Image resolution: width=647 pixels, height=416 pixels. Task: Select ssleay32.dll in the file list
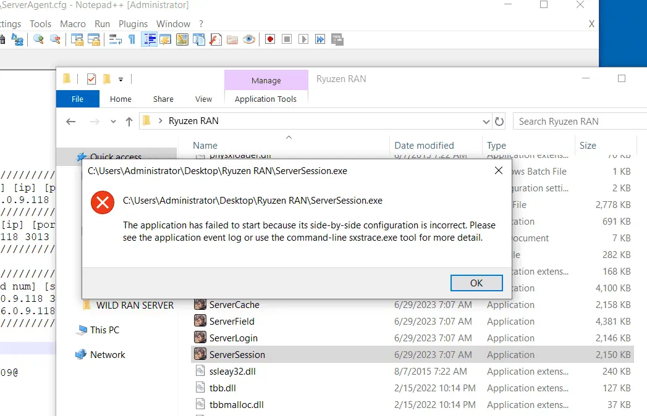click(412, 372)
